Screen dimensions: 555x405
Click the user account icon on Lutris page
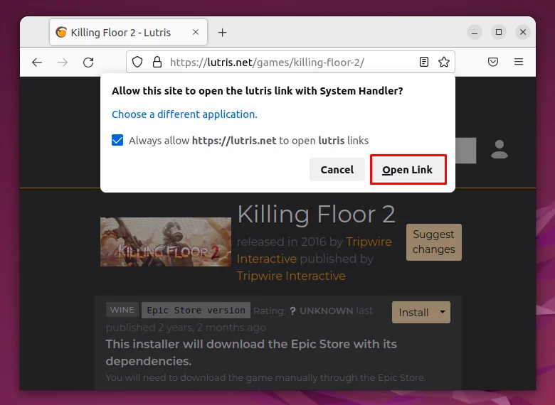click(x=499, y=149)
